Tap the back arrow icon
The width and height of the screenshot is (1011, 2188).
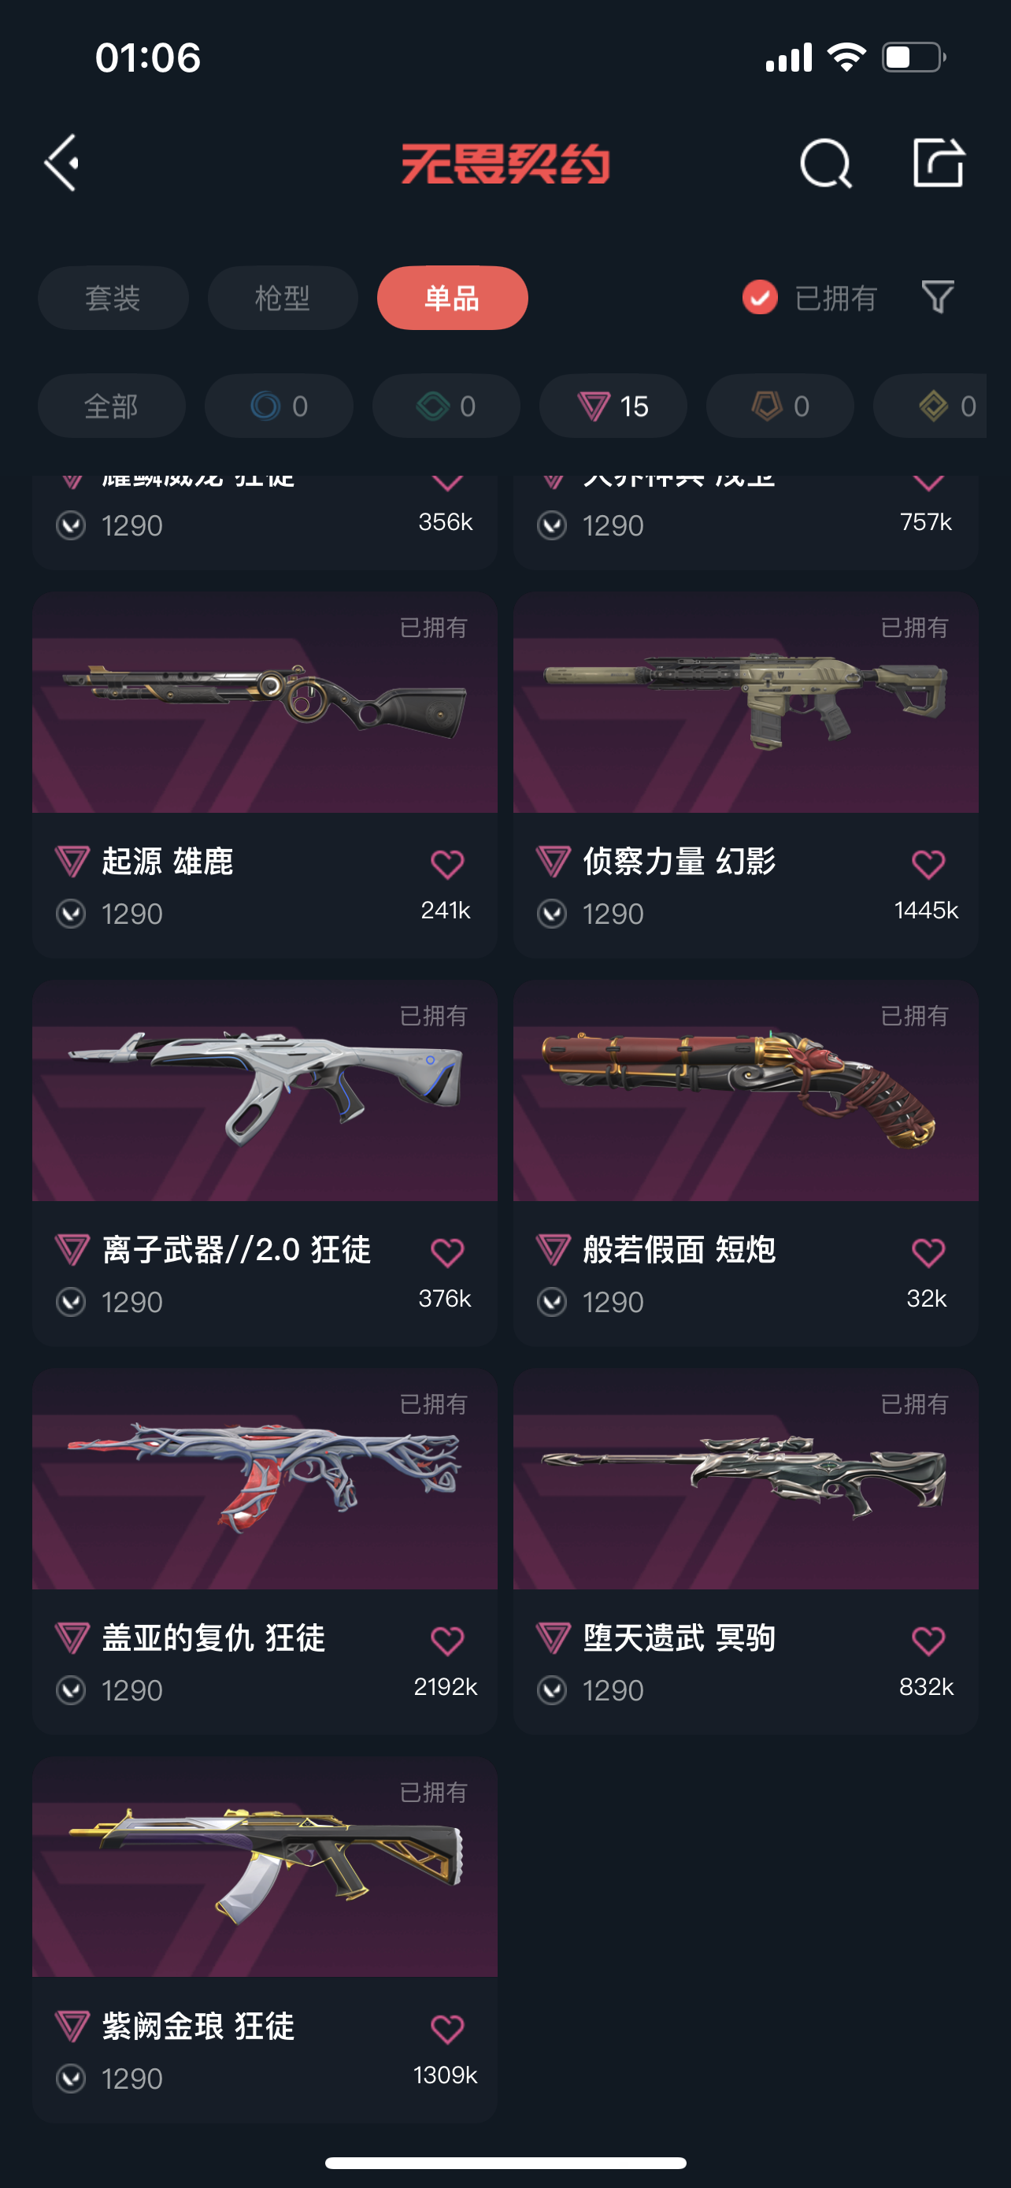62,162
